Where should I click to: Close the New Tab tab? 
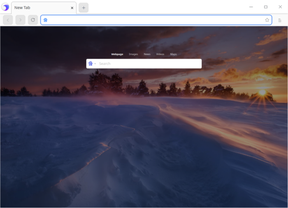72,8
